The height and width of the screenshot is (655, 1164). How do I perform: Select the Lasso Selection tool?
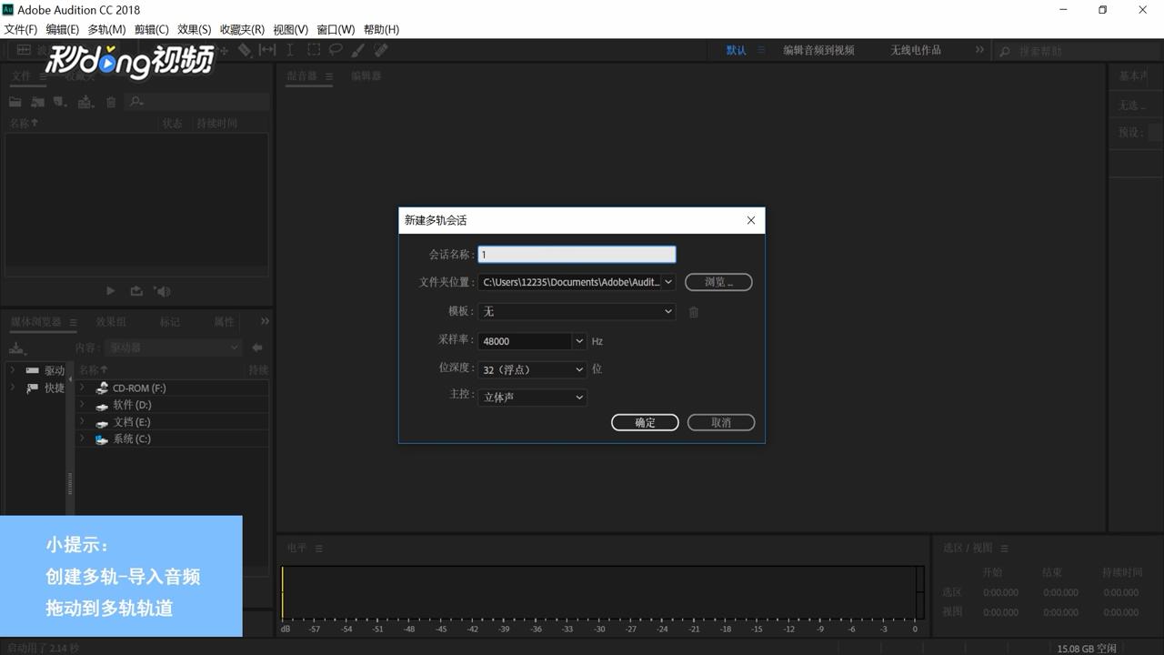[336, 50]
